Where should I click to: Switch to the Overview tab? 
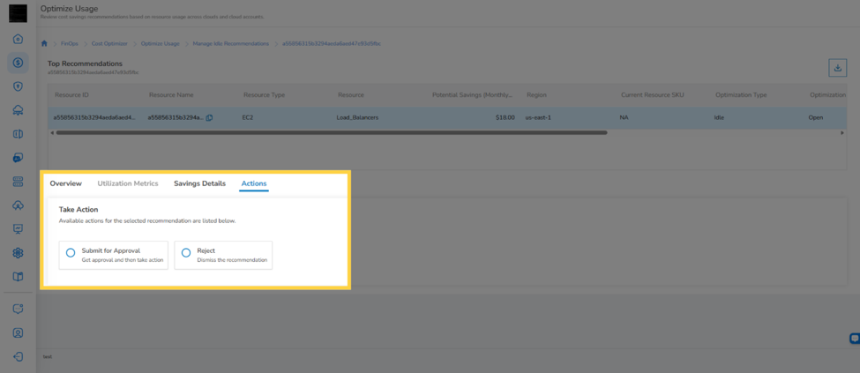click(66, 183)
